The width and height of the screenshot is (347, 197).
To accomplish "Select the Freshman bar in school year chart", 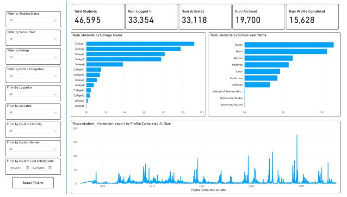I will pos(266,65).
